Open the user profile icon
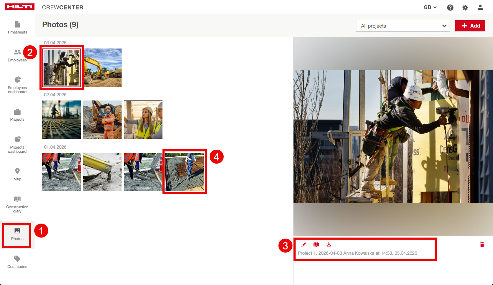This screenshot has width=493, height=285. pyautogui.click(x=480, y=7)
